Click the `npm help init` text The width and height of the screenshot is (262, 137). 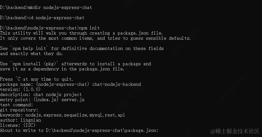tap(29, 49)
